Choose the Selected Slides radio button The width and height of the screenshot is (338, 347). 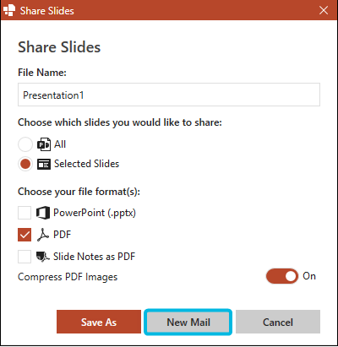(x=25, y=164)
